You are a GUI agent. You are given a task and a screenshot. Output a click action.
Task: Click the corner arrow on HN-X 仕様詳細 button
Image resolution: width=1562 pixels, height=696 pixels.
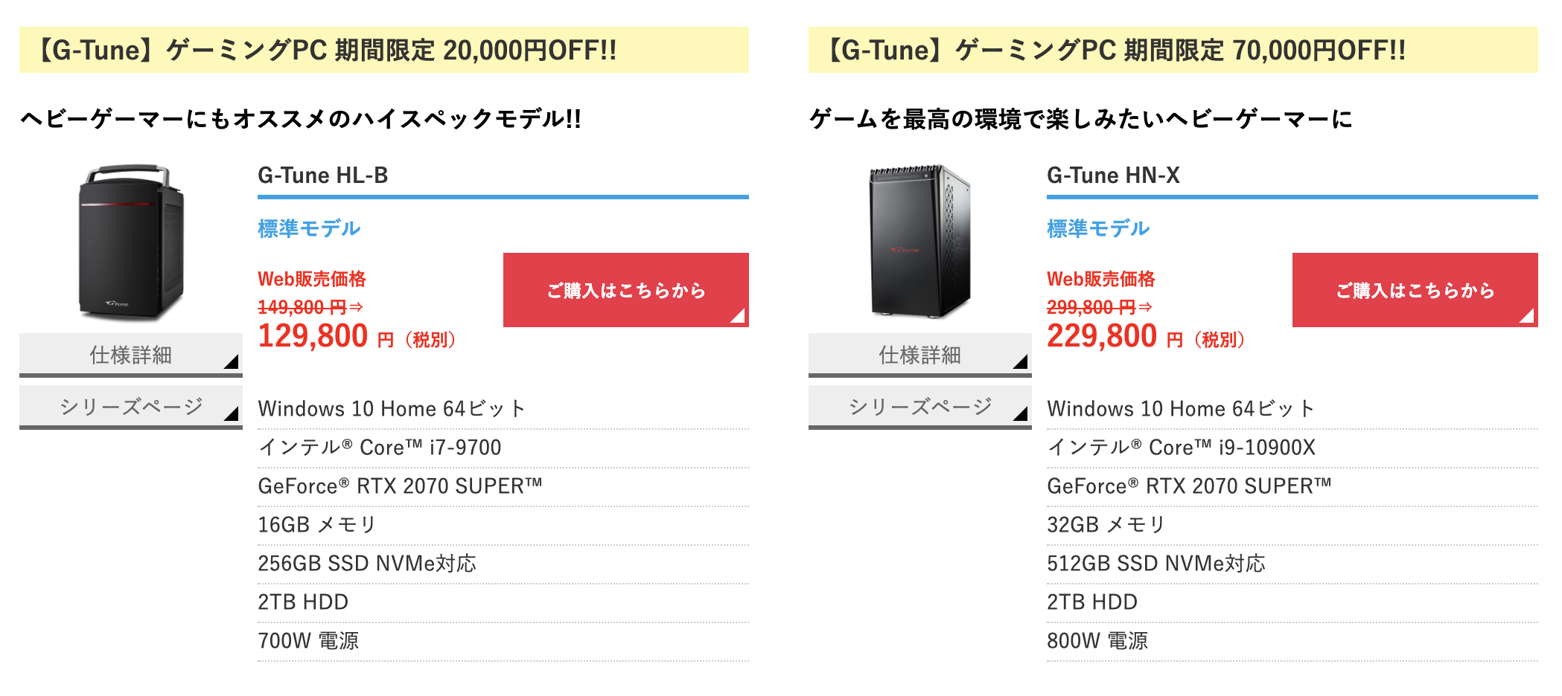pos(1021,361)
